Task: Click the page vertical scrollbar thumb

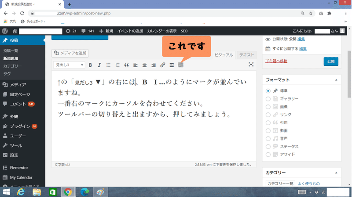Action: pos(349,74)
